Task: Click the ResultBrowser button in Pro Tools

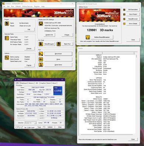Action: point(49,44)
